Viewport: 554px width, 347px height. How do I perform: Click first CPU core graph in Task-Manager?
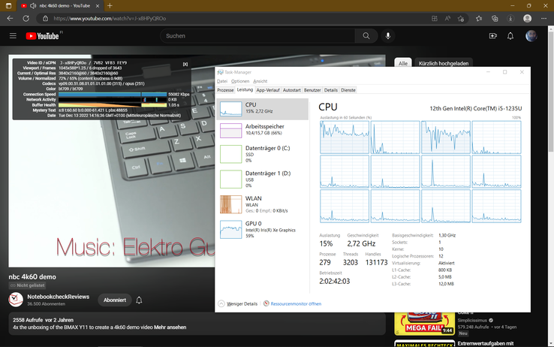click(345, 137)
